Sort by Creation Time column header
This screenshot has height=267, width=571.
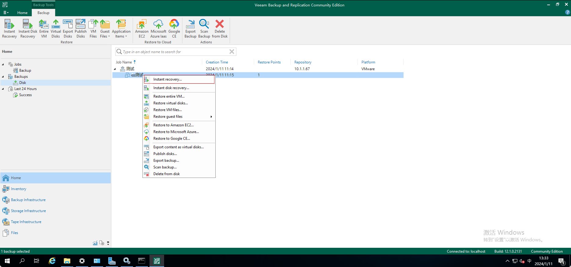(217, 62)
